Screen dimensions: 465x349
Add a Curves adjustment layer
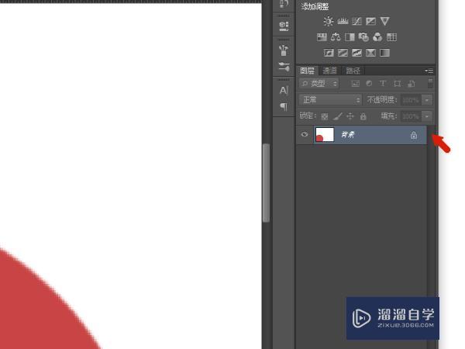[x=356, y=22]
